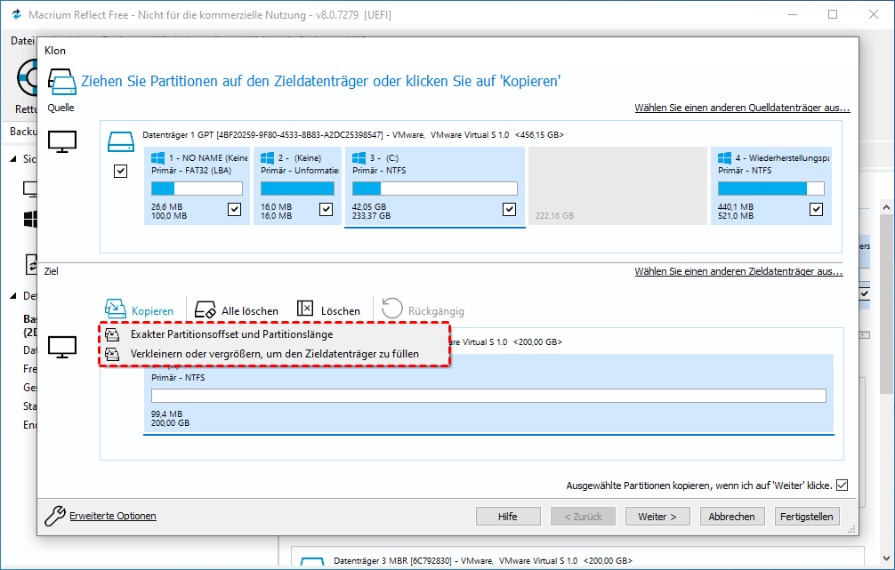Click the Löschen delete icon

(305, 309)
